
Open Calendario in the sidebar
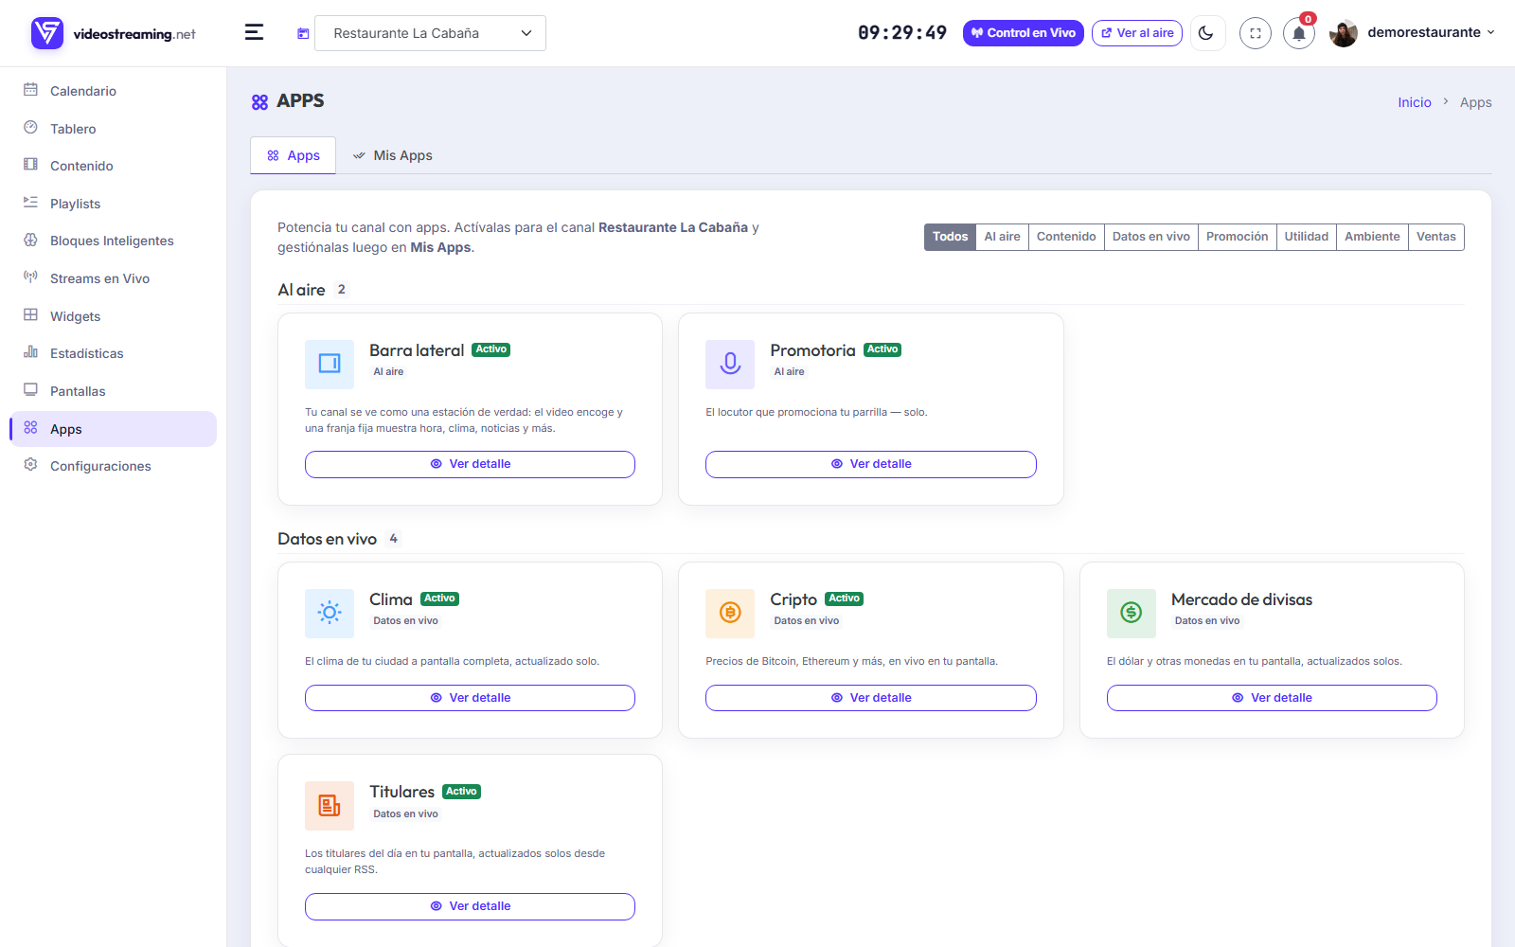click(x=113, y=91)
